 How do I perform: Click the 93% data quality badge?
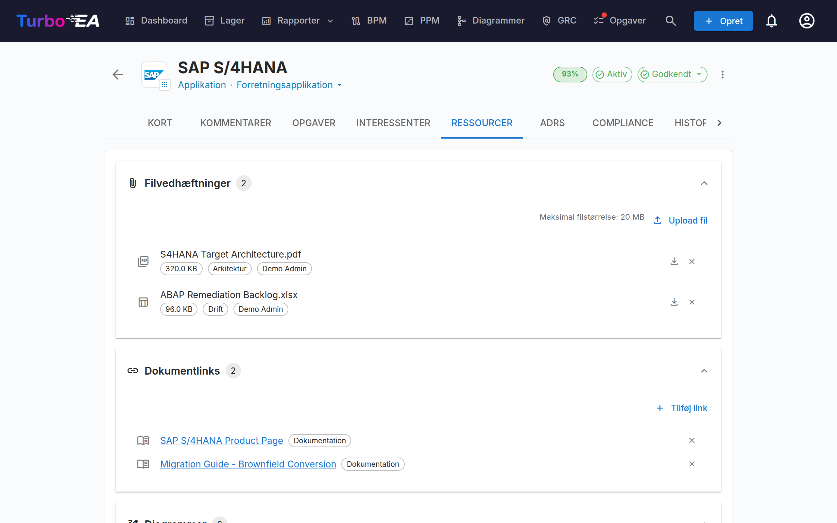(570, 75)
